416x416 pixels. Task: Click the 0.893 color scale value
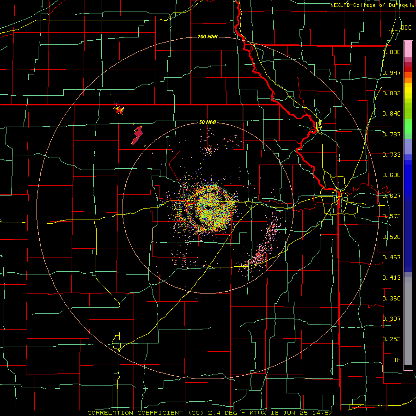coord(392,93)
